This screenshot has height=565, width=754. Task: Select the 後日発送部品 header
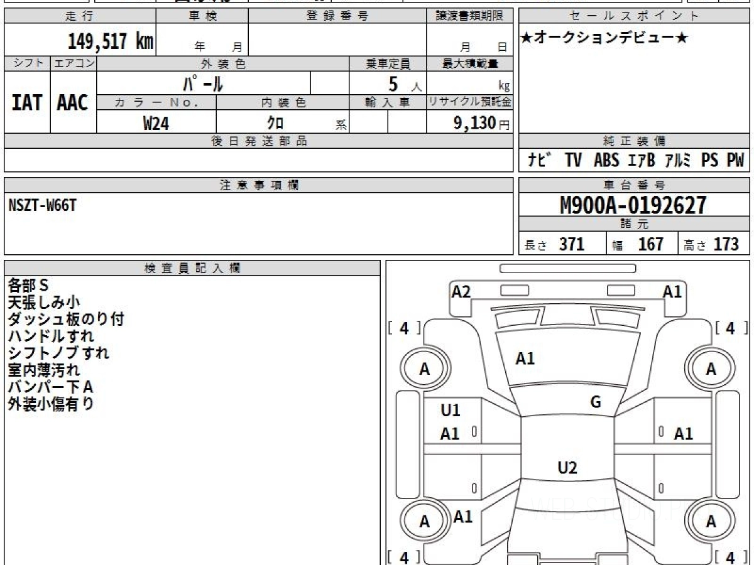pyautogui.click(x=258, y=141)
